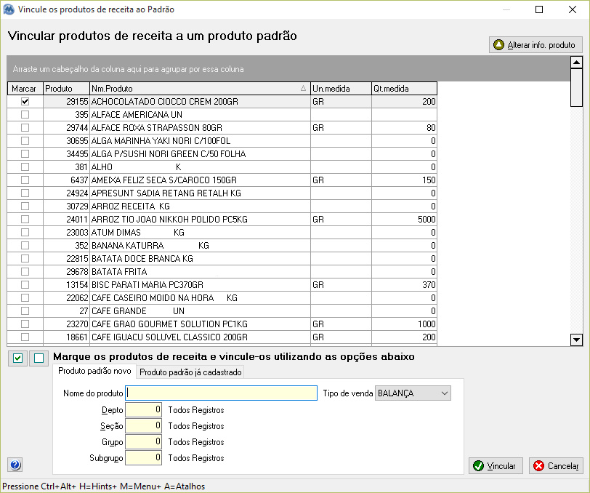Click product code 24011
590x493 pixels.
(77, 219)
